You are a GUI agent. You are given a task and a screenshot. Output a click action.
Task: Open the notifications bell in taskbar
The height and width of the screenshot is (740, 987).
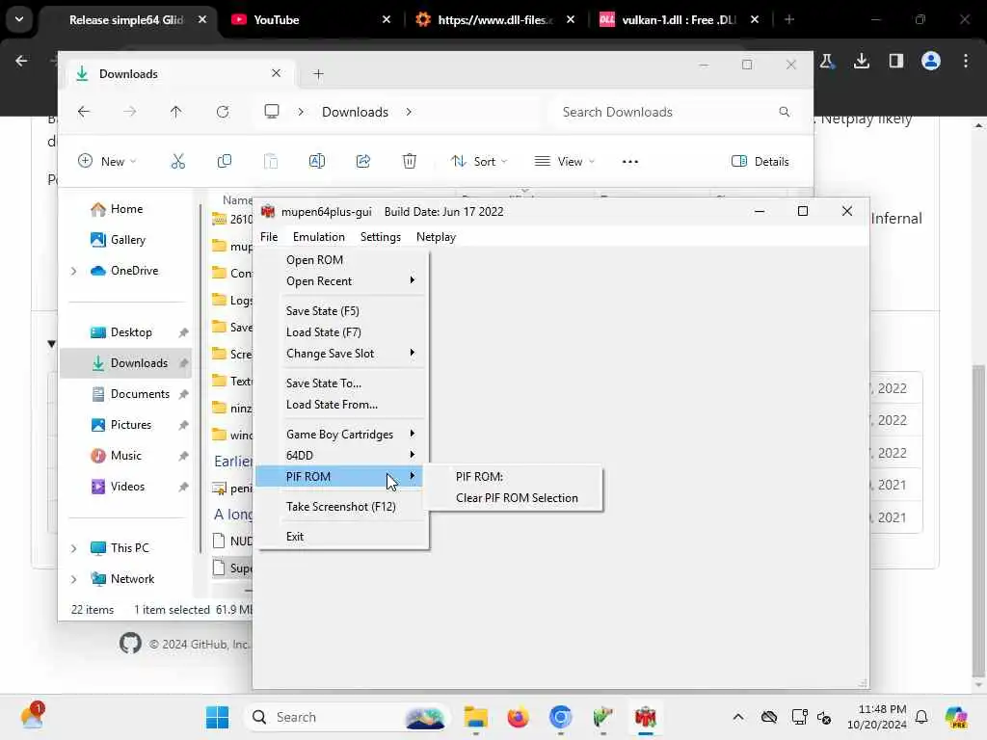point(921,717)
